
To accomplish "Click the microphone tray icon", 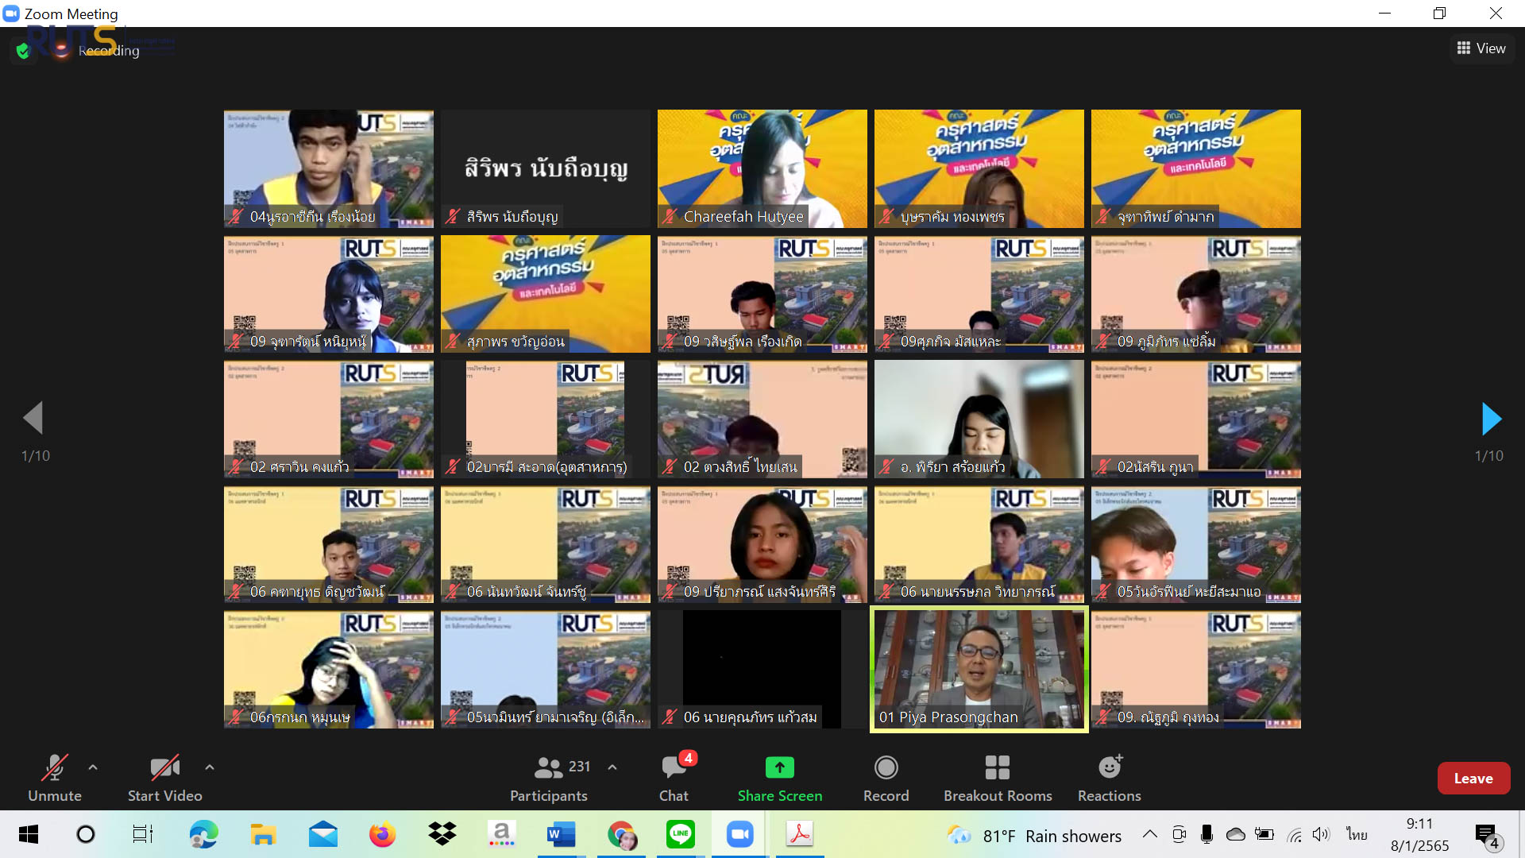I will point(1206,834).
